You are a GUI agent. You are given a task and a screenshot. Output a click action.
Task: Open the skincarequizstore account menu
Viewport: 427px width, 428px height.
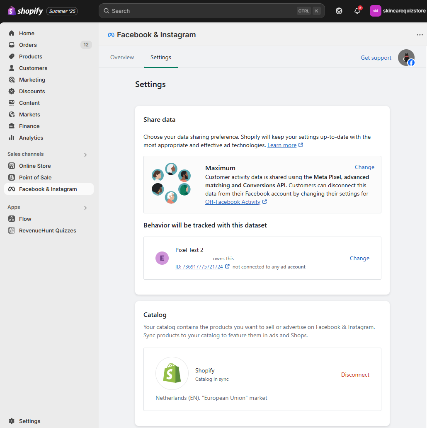pos(398,11)
